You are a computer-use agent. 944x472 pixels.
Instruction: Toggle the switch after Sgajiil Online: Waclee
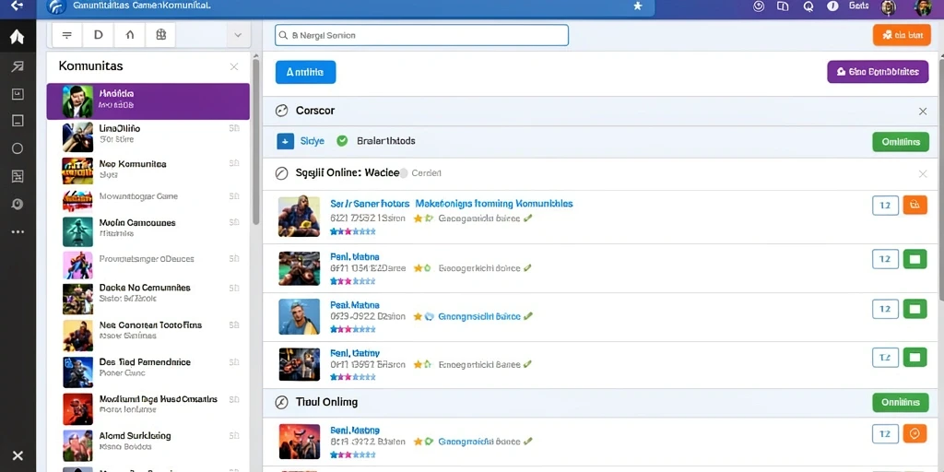[x=403, y=173]
